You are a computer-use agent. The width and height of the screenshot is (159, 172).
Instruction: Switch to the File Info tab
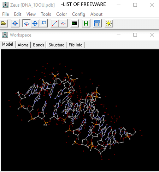(x=76, y=45)
